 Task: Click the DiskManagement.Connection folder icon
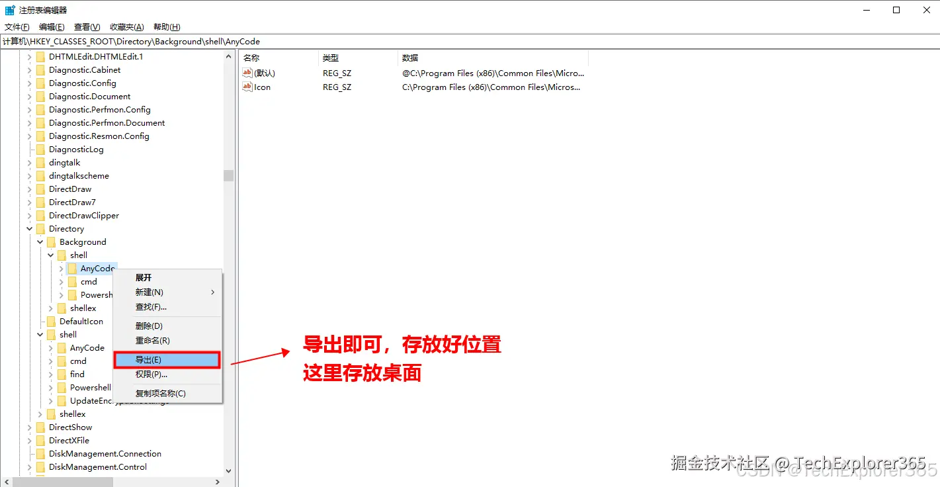40,453
